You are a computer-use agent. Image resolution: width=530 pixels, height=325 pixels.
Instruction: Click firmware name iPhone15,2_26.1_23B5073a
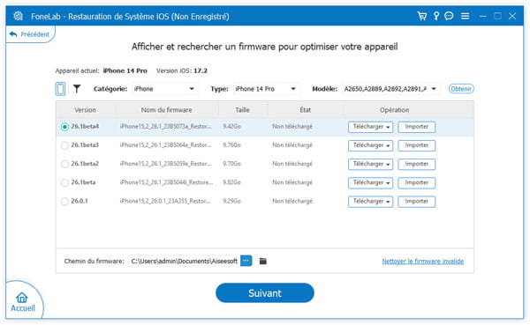(166, 127)
